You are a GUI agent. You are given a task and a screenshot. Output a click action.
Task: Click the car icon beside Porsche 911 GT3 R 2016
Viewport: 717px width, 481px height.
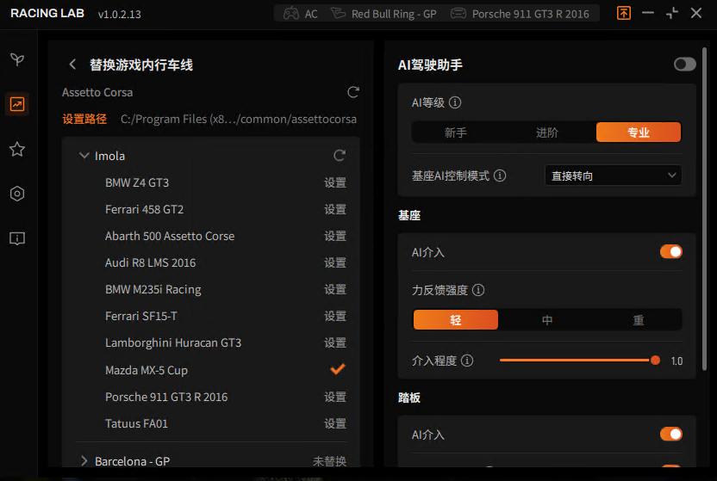click(x=458, y=14)
